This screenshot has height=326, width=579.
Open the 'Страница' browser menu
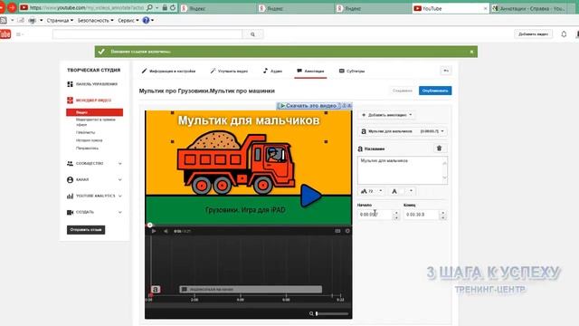(60, 20)
